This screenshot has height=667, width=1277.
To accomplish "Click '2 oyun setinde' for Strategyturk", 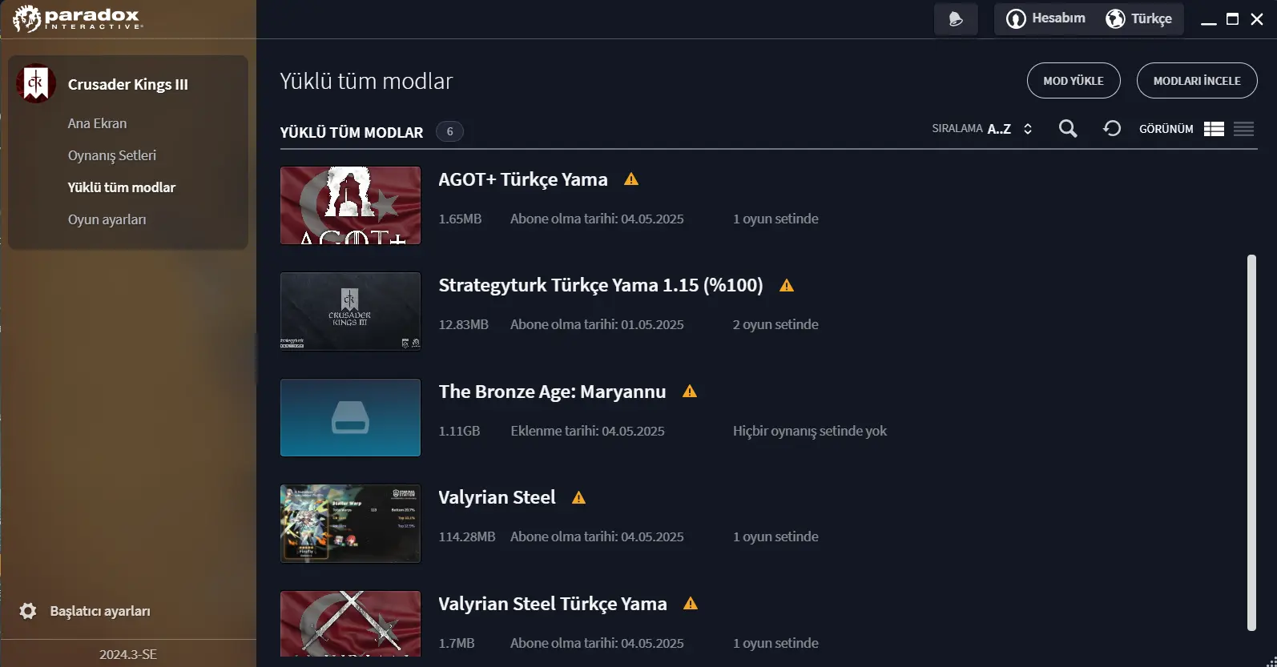I will pyautogui.click(x=775, y=324).
